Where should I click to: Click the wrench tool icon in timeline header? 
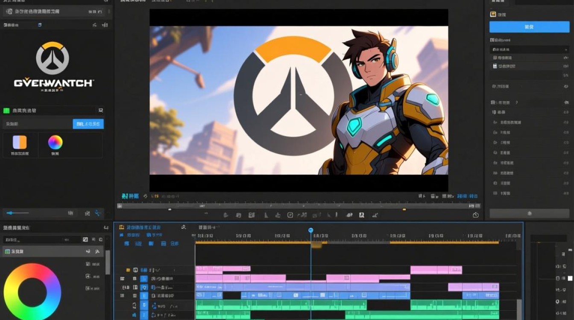pyautogui.click(x=184, y=227)
